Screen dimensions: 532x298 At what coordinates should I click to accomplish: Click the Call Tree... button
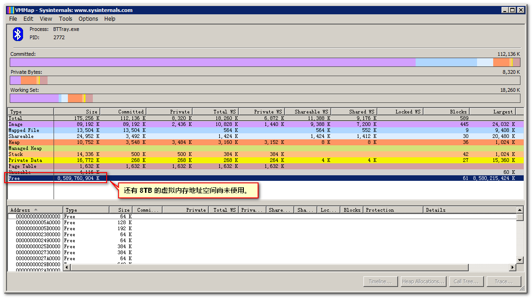466,281
